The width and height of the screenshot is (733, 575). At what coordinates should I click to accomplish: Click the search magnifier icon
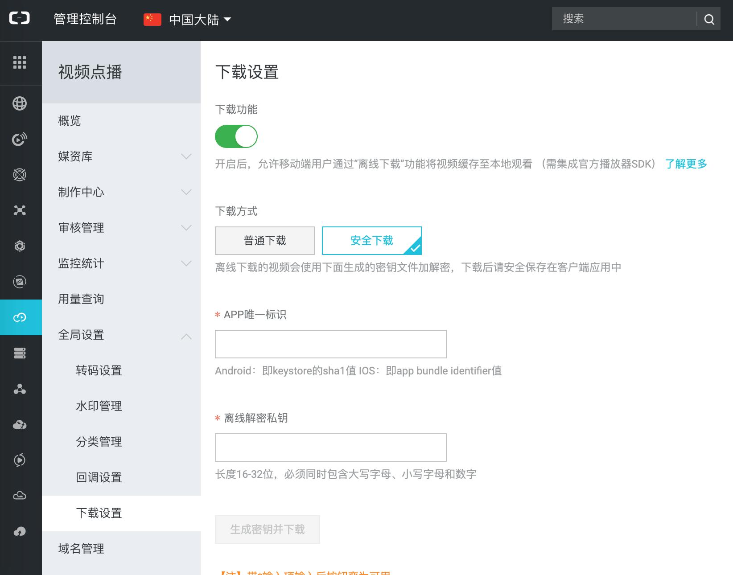[709, 19]
